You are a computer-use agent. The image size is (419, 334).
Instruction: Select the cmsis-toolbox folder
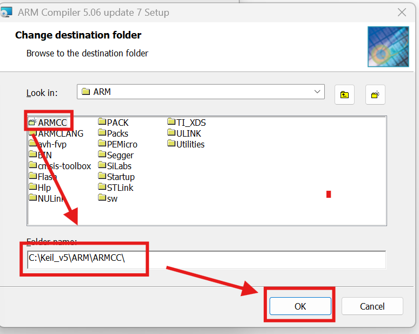[x=60, y=166]
